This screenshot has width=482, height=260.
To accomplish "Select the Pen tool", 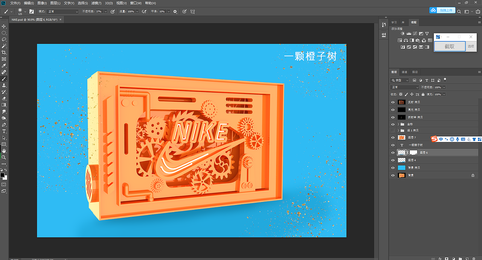I will (4, 125).
